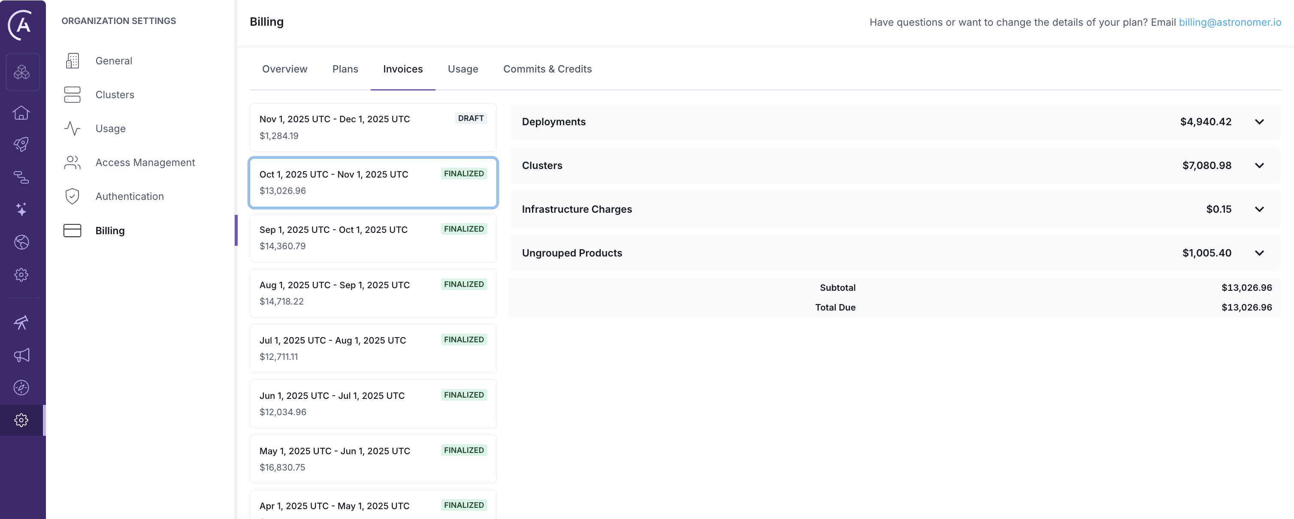Open Deployments via the rocket icon
Image resolution: width=1294 pixels, height=519 pixels.
pos(21,145)
